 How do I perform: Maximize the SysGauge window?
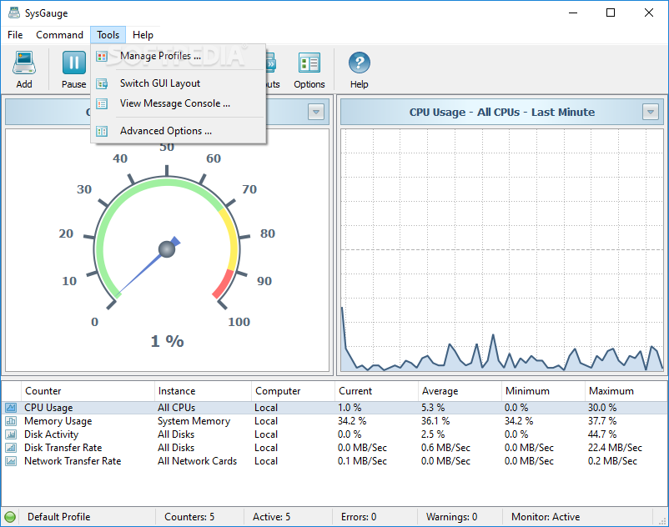611,13
